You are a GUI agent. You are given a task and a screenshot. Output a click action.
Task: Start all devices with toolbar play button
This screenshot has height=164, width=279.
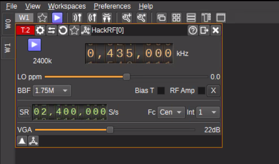(x=57, y=18)
